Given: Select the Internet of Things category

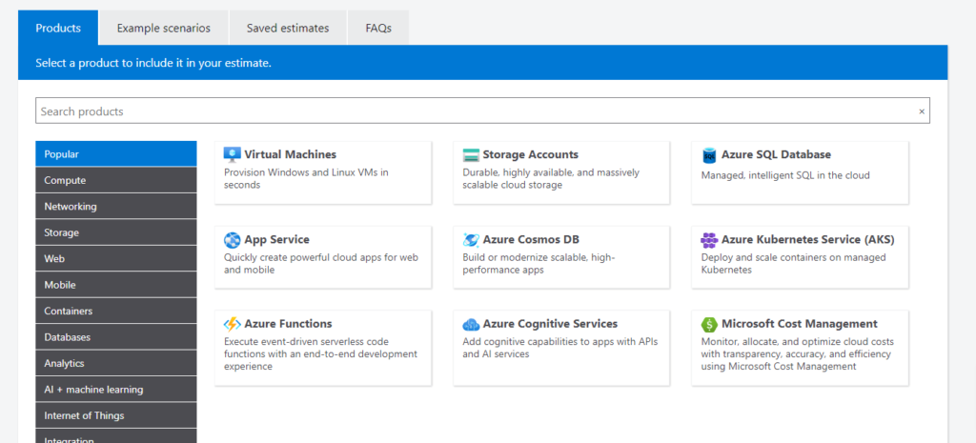Looking at the screenshot, I should pyautogui.click(x=115, y=415).
